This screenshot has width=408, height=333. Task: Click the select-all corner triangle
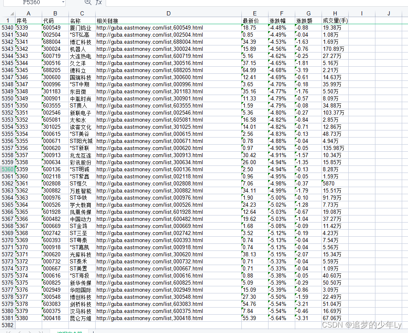[x=12, y=13]
